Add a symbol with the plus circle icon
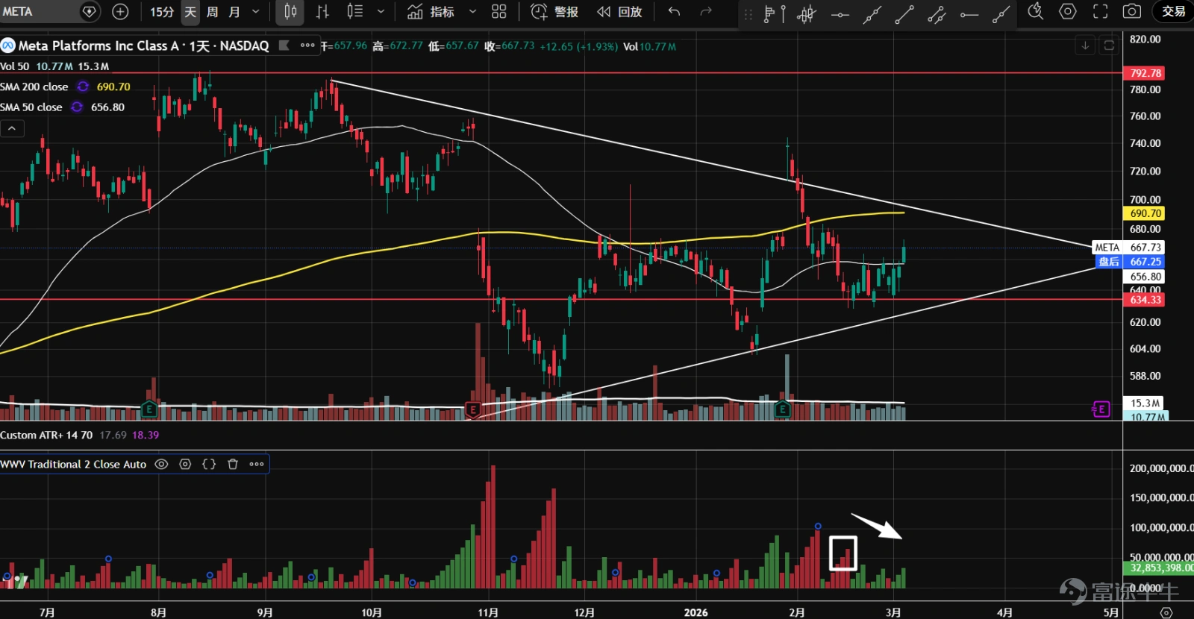1194x619 pixels. point(120,11)
